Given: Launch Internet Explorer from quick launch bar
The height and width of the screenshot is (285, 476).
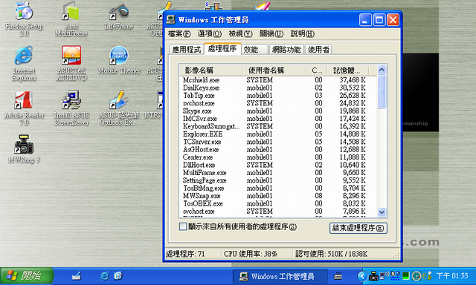Looking at the screenshot, I should [104, 276].
